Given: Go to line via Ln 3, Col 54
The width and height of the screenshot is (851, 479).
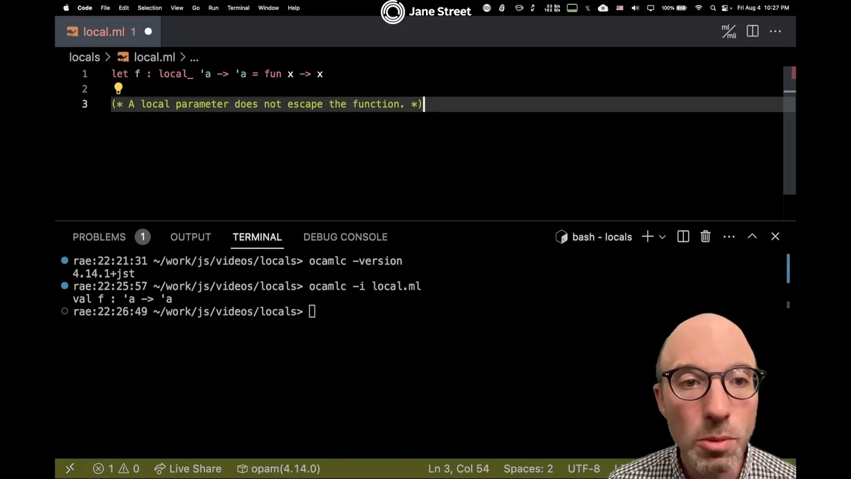Looking at the screenshot, I should (x=458, y=468).
